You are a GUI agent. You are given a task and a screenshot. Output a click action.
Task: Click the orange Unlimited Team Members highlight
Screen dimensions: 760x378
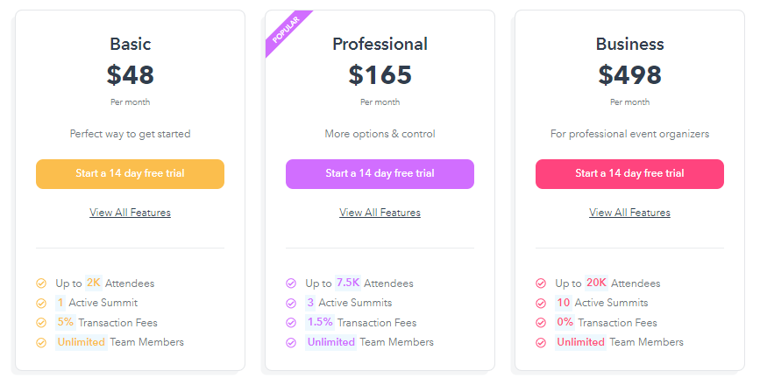click(x=82, y=342)
